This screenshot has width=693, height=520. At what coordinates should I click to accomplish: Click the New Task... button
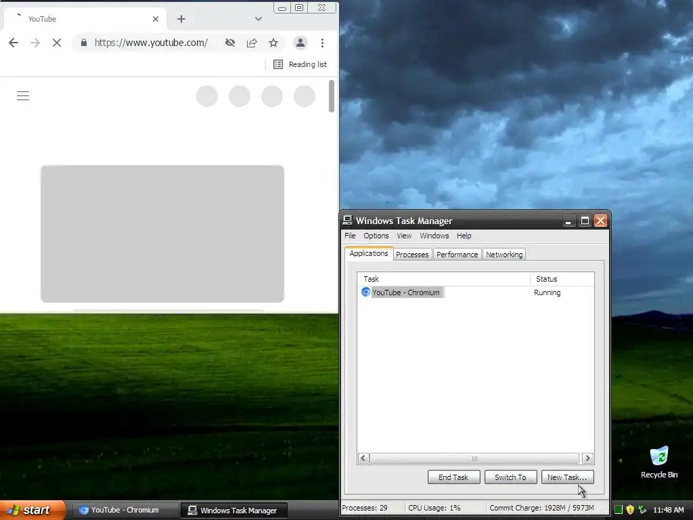click(568, 477)
